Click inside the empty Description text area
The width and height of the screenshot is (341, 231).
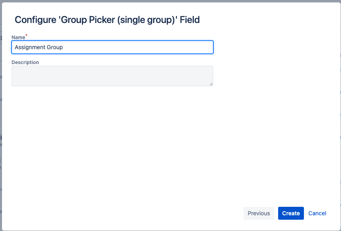click(112, 76)
